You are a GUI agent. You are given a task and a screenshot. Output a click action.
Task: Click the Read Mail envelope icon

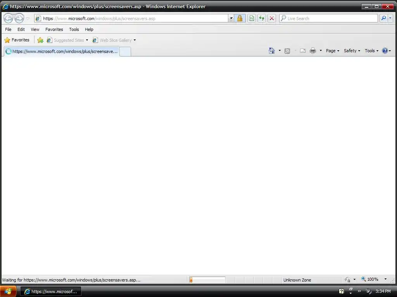pyautogui.click(x=302, y=51)
